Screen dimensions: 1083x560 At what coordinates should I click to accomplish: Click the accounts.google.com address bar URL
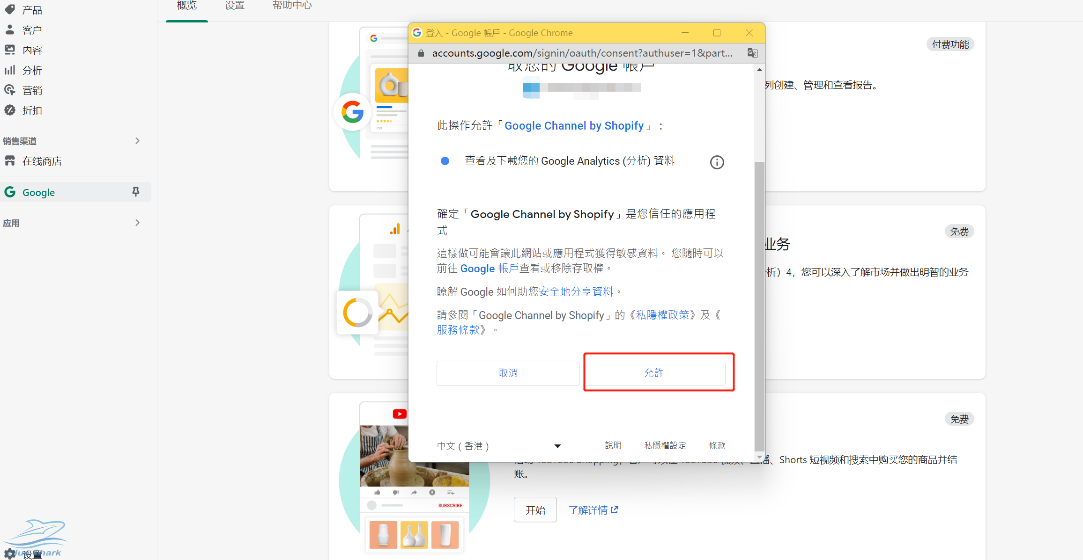tap(582, 53)
